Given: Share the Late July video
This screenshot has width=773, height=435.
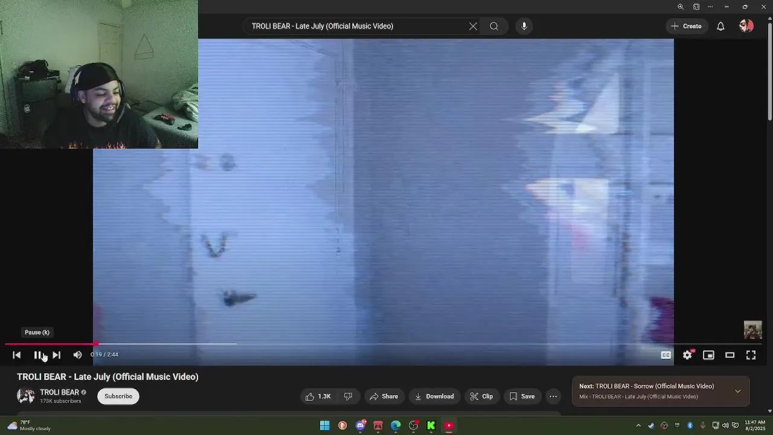Looking at the screenshot, I should pyautogui.click(x=384, y=396).
